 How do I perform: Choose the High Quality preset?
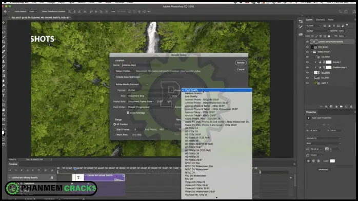(x=216, y=90)
